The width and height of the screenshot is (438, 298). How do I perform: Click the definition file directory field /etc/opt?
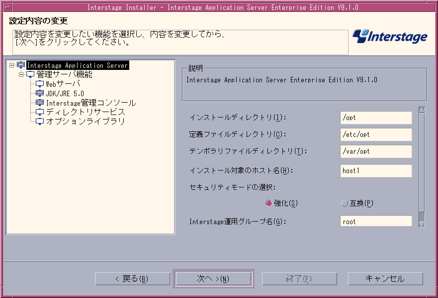point(376,134)
